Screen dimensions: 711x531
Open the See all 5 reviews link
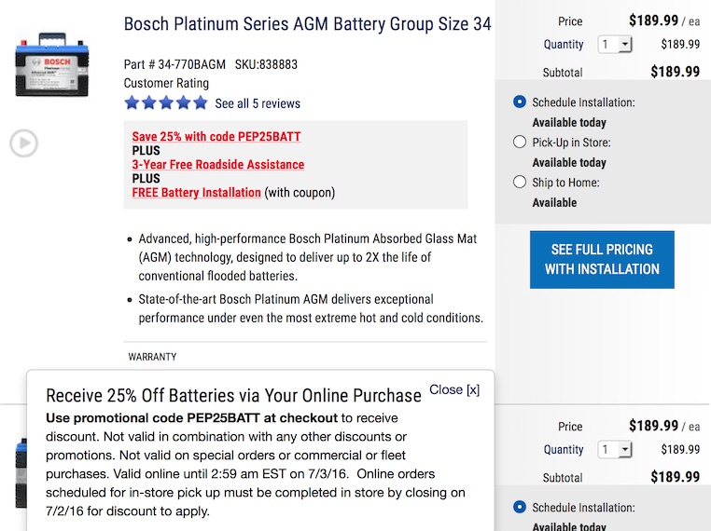(x=258, y=103)
